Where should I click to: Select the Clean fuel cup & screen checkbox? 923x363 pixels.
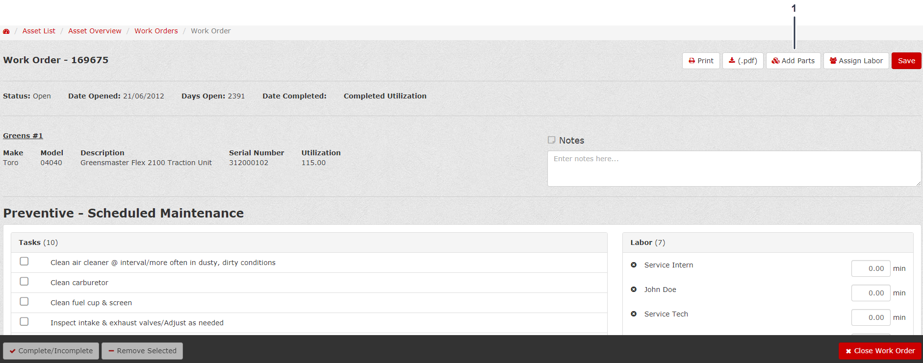tap(24, 302)
